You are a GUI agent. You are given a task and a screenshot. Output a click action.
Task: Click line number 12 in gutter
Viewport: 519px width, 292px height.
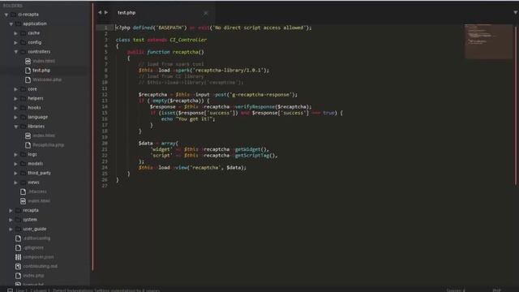tap(105, 95)
